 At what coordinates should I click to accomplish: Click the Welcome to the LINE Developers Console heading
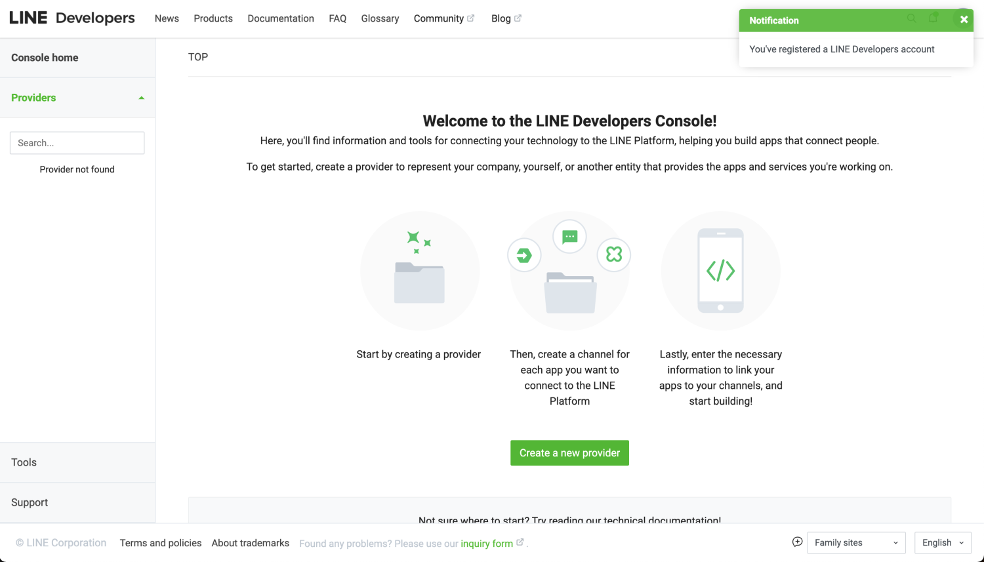tap(569, 121)
